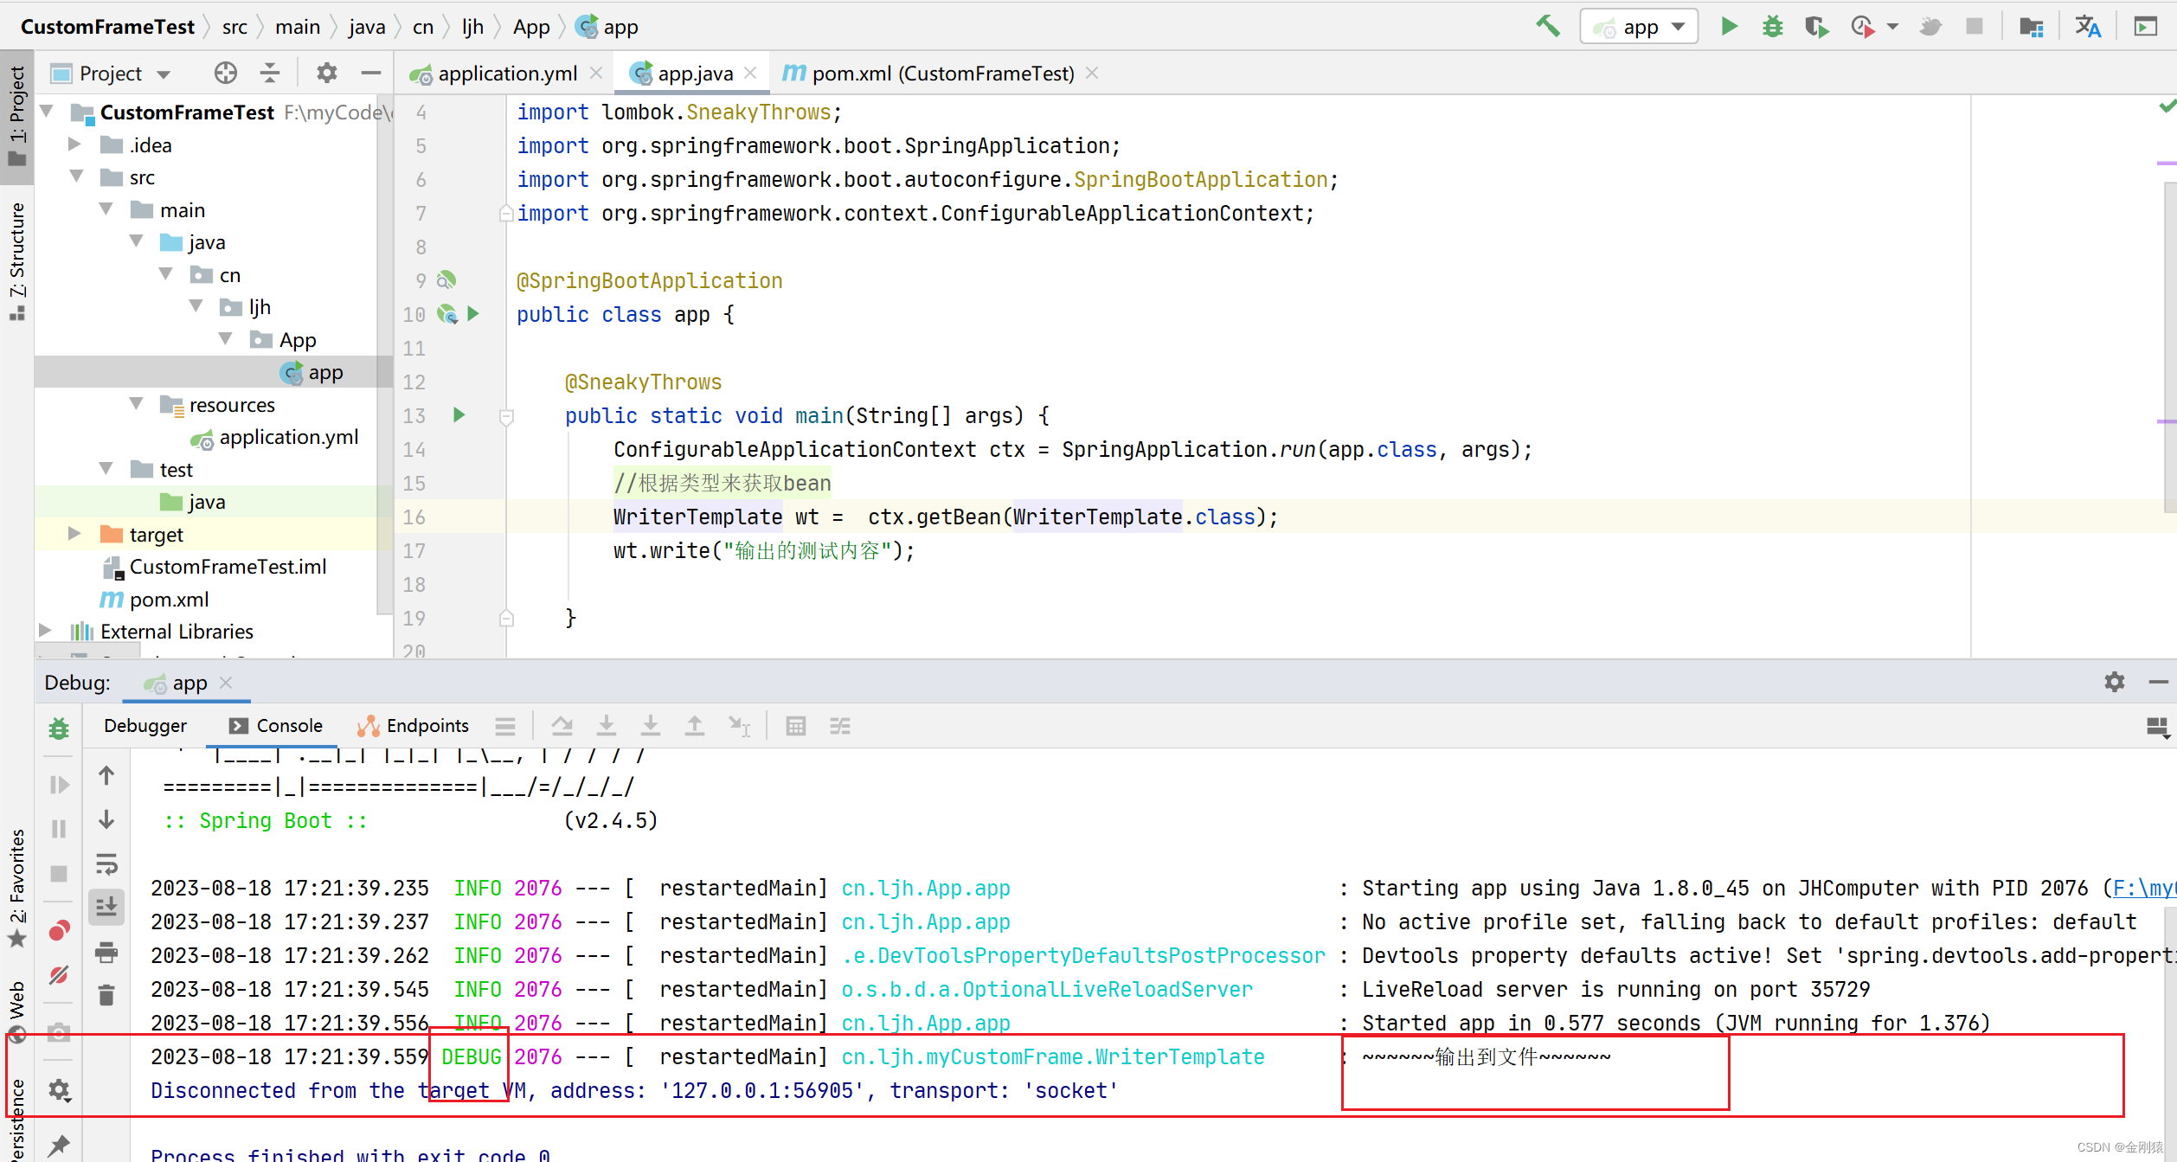Click Force Step Into icon
The width and height of the screenshot is (2177, 1162).
651,726
